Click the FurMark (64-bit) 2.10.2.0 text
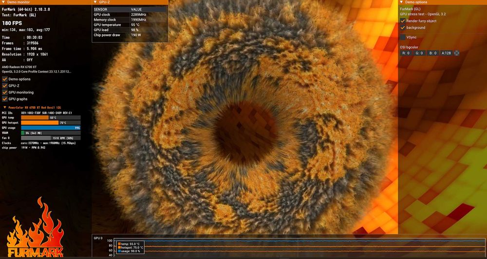The width and height of the screenshot is (487, 259). (26, 9)
